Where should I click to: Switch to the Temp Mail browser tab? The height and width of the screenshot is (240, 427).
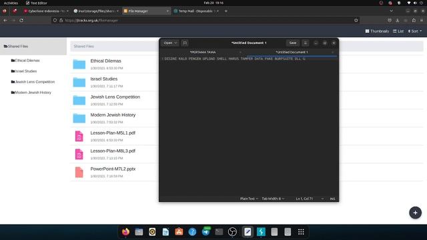tap(196, 11)
